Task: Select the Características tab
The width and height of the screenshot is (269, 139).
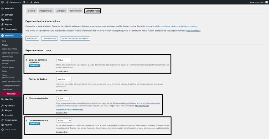Action: (92, 11)
